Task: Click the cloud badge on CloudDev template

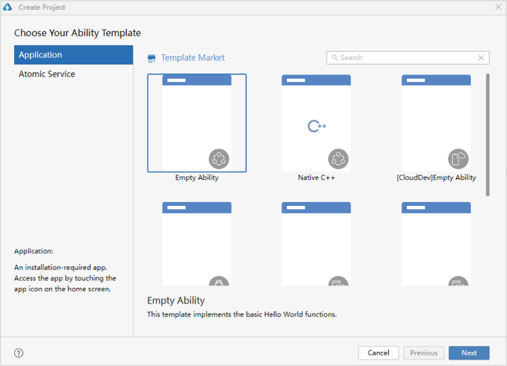Action: coord(458,158)
